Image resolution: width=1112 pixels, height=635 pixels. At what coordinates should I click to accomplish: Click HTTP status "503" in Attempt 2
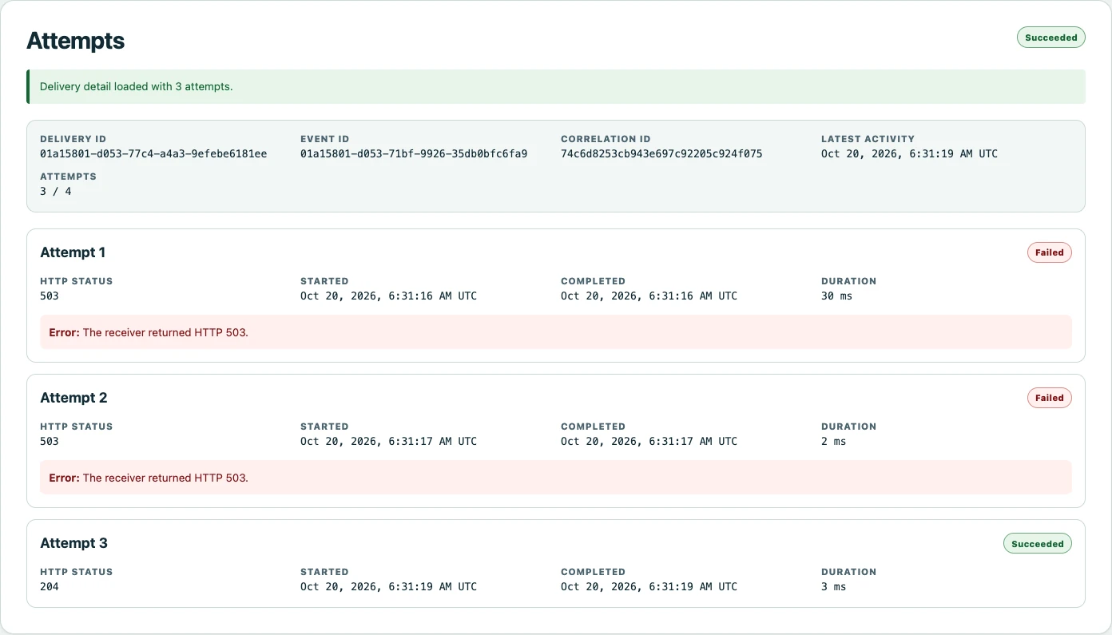[50, 441]
